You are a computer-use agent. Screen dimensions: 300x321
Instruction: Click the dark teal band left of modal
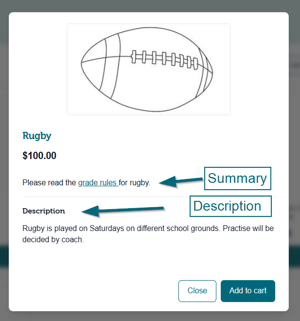pos(4,256)
